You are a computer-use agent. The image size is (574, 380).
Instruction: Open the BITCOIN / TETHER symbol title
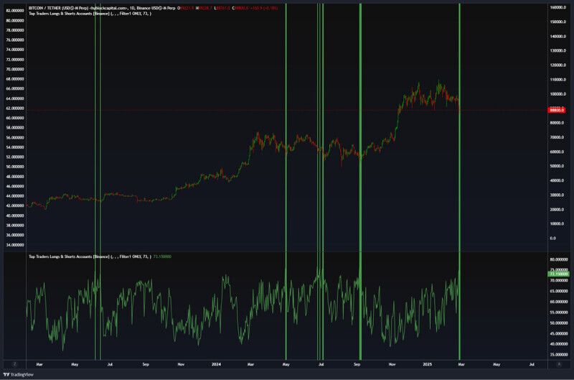point(50,8)
